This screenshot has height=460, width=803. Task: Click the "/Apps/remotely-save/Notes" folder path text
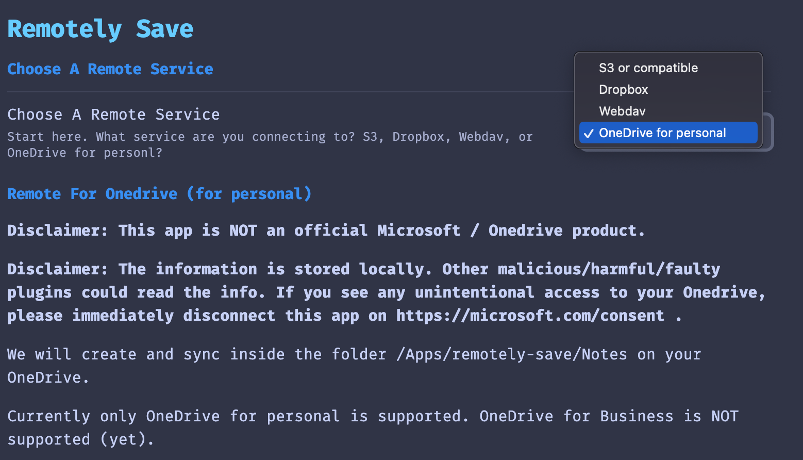pos(511,354)
